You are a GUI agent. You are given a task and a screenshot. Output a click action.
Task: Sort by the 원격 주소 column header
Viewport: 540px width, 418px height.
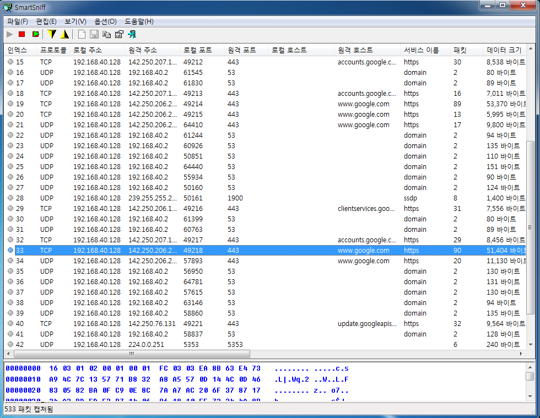click(152, 50)
